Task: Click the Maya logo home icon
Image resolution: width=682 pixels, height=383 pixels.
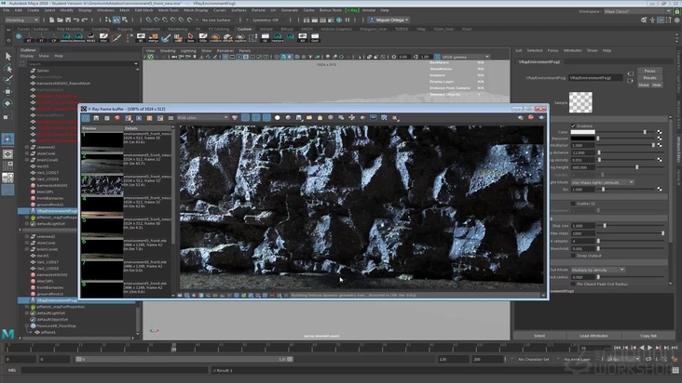Action: pyautogui.click(x=7, y=334)
